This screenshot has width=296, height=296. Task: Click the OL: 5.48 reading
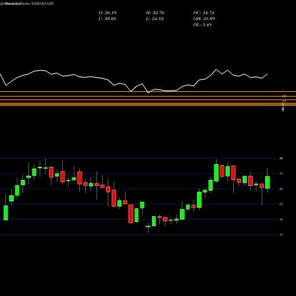pyautogui.click(x=202, y=25)
